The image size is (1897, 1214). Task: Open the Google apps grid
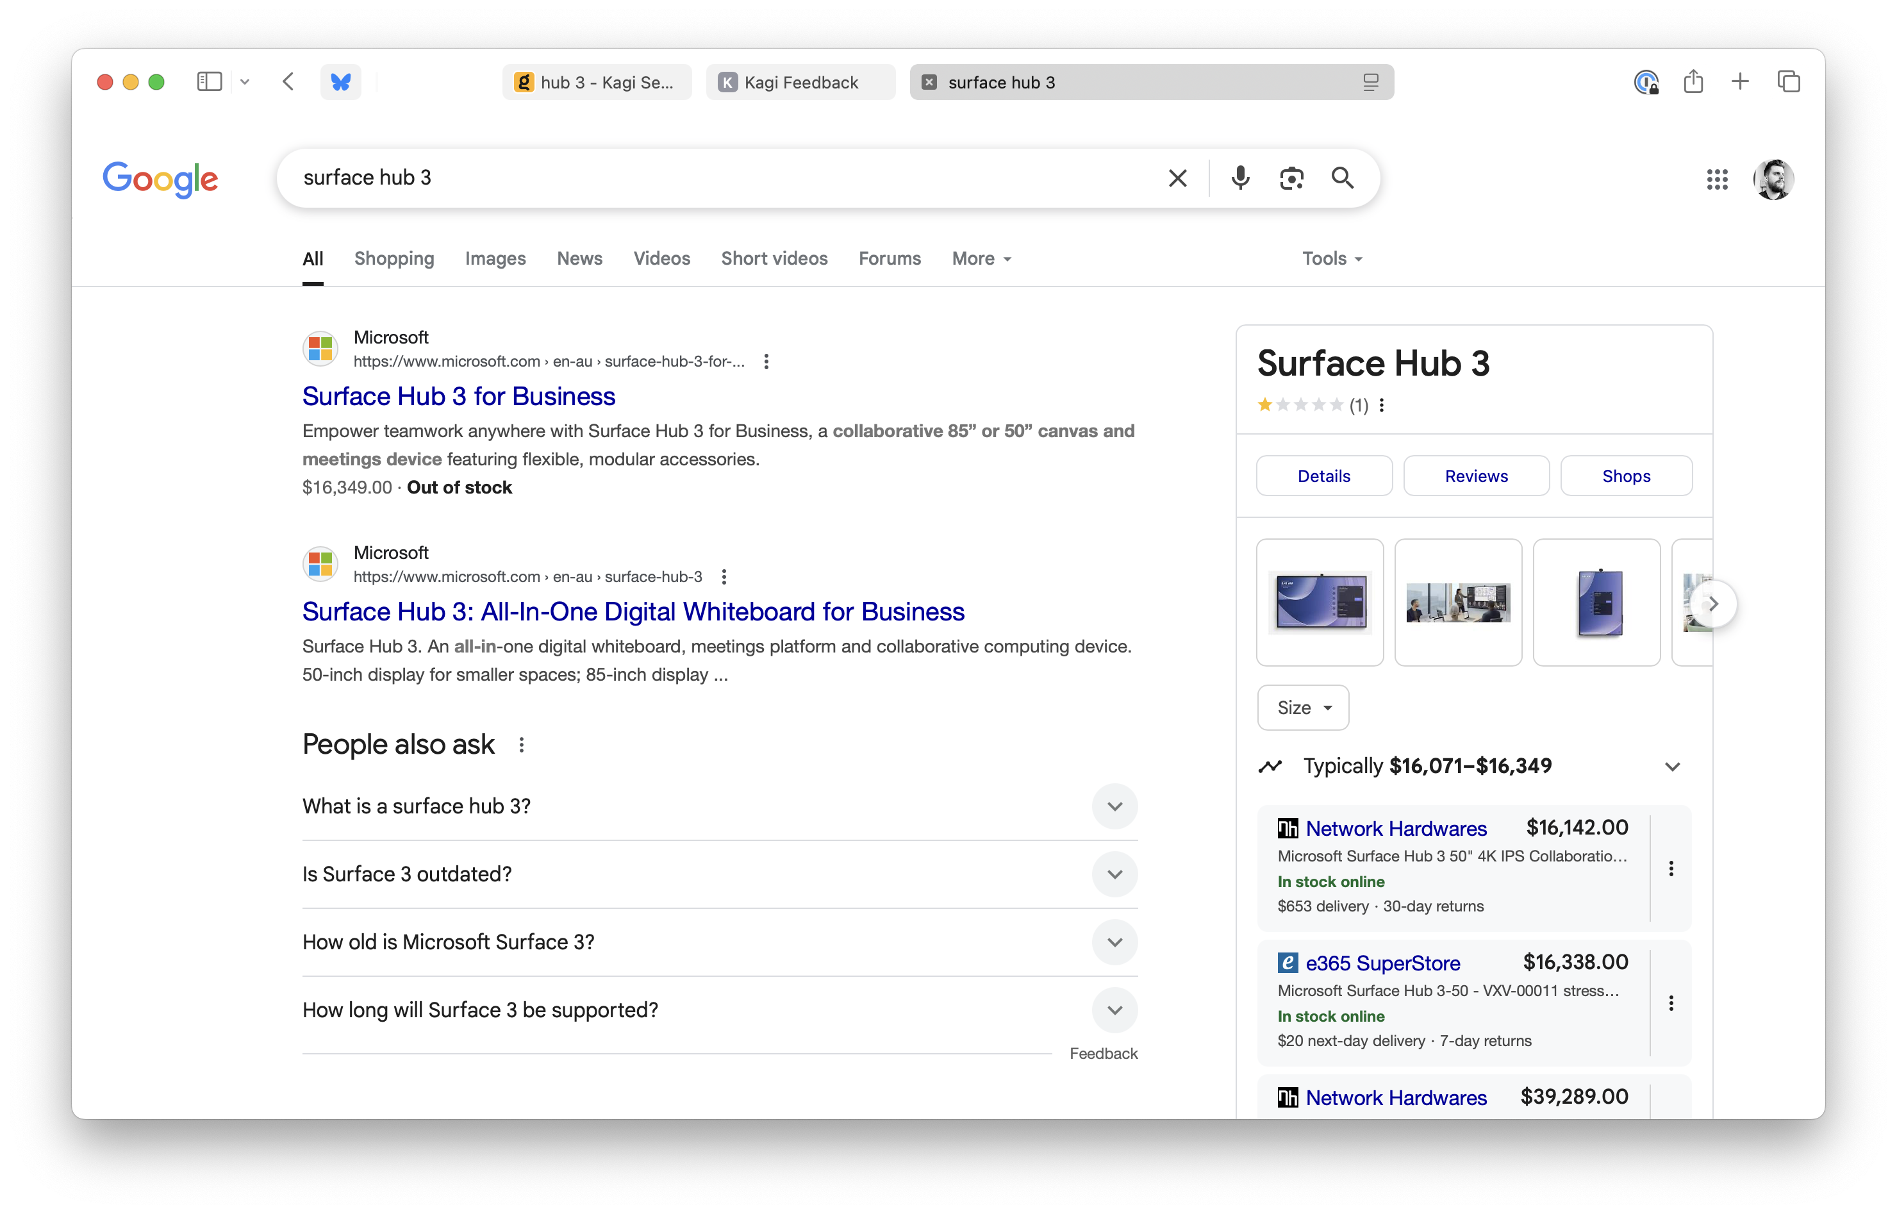pos(1716,179)
